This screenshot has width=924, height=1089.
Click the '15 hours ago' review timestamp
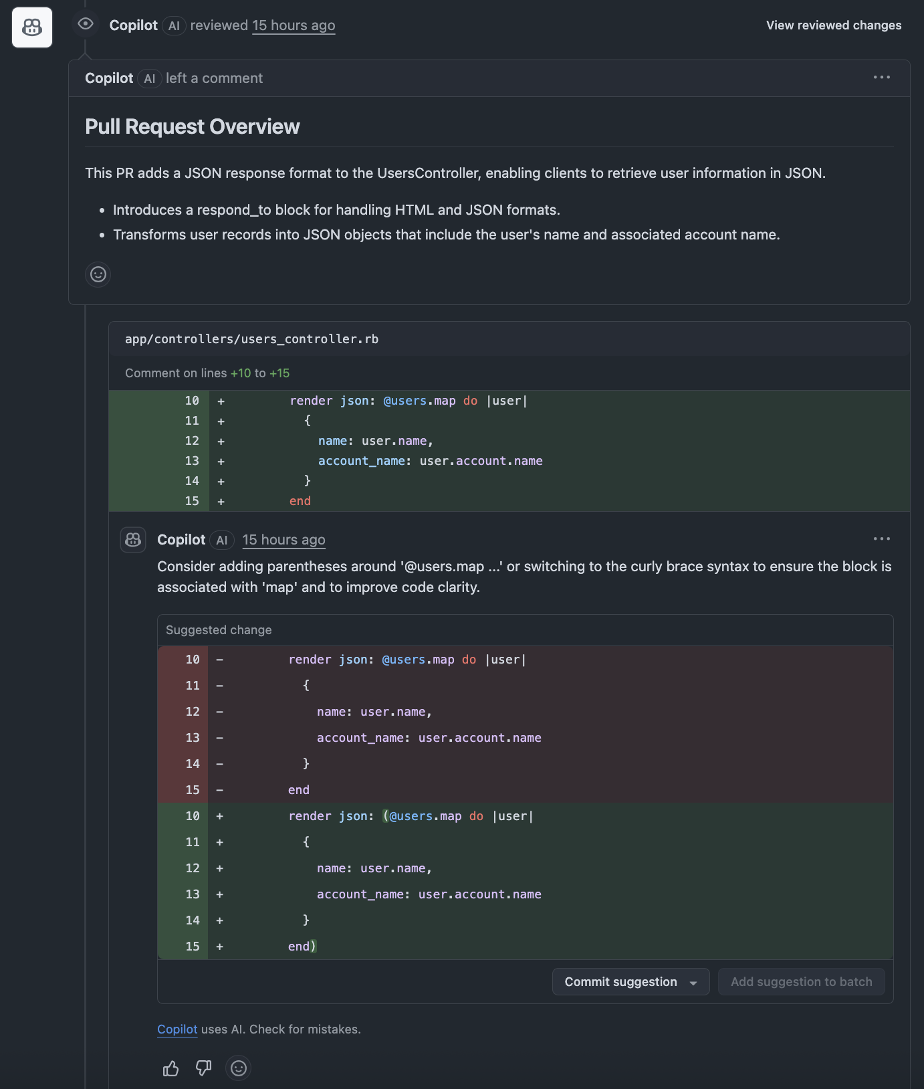click(294, 25)
